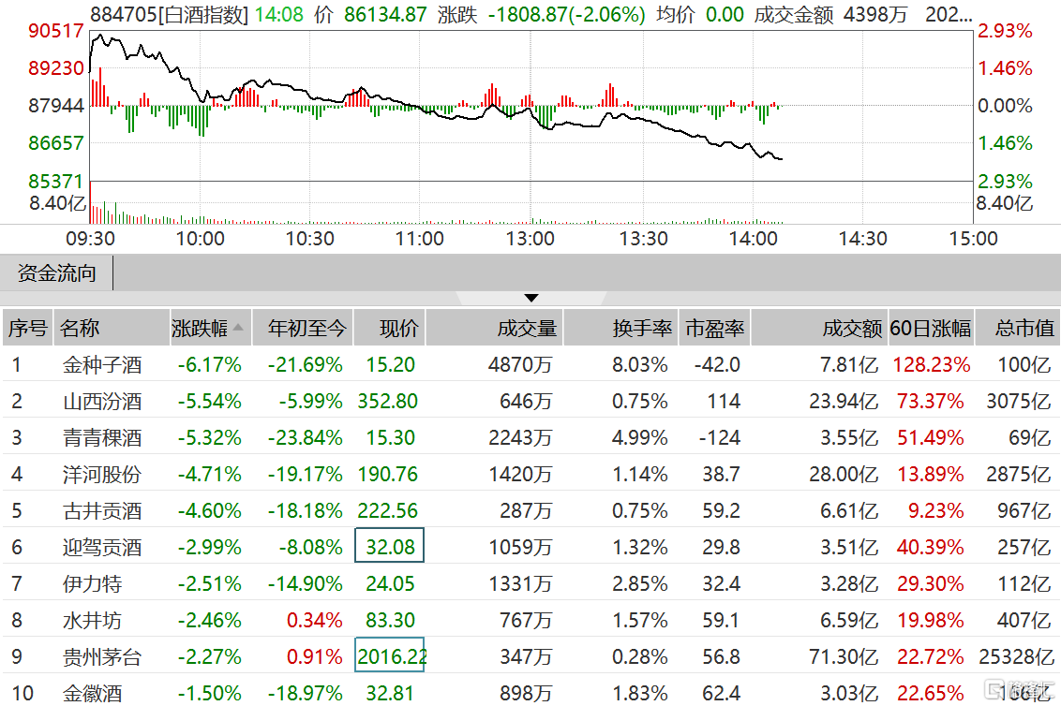
Task: Click the 4398万 成交金额 value in header
Action: click(875, 14)
